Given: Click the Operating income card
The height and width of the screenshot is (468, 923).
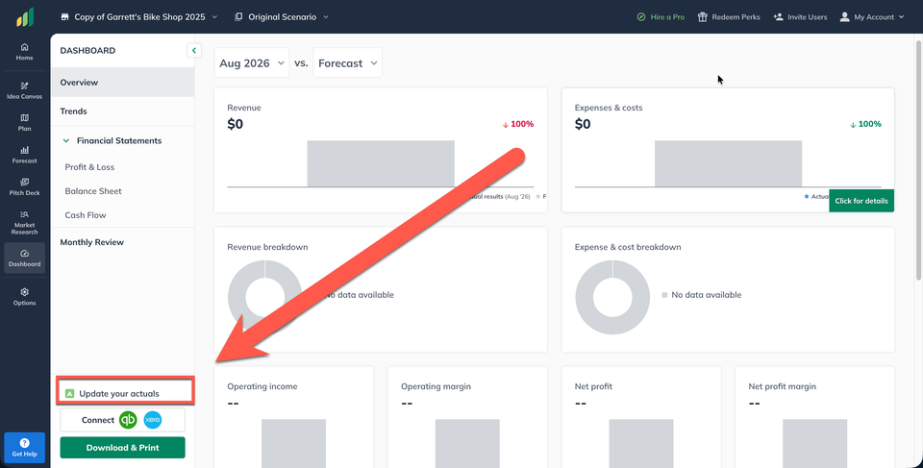Looking at the screenshot, I should (x=294, y=417).
